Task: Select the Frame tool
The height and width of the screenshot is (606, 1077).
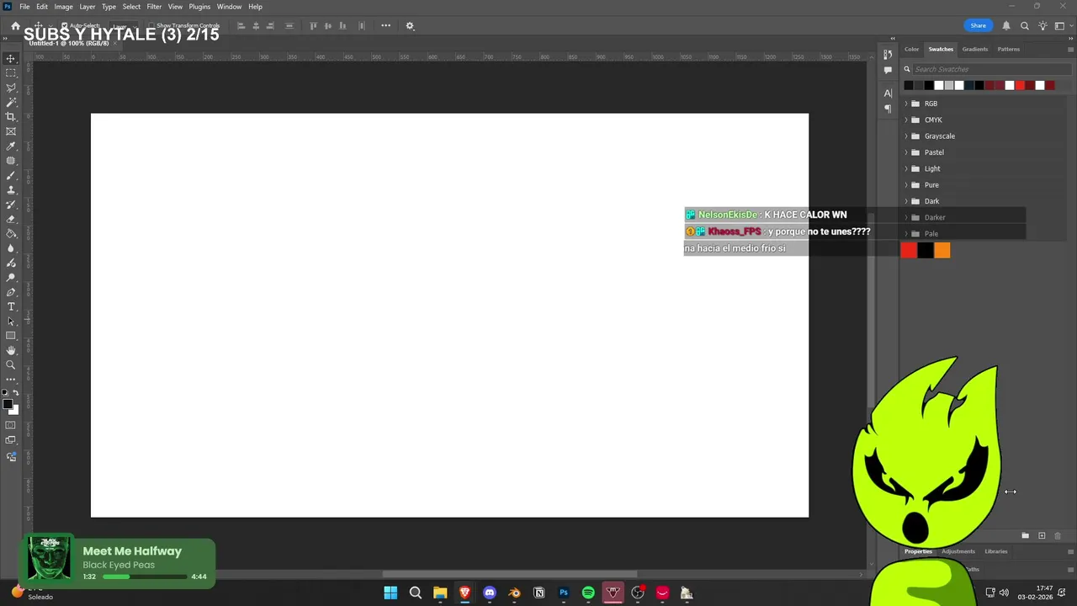Action: pos(11,131)
